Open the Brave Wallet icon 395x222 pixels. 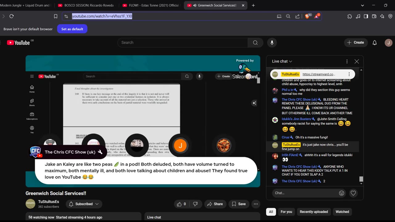pos(374,16)
